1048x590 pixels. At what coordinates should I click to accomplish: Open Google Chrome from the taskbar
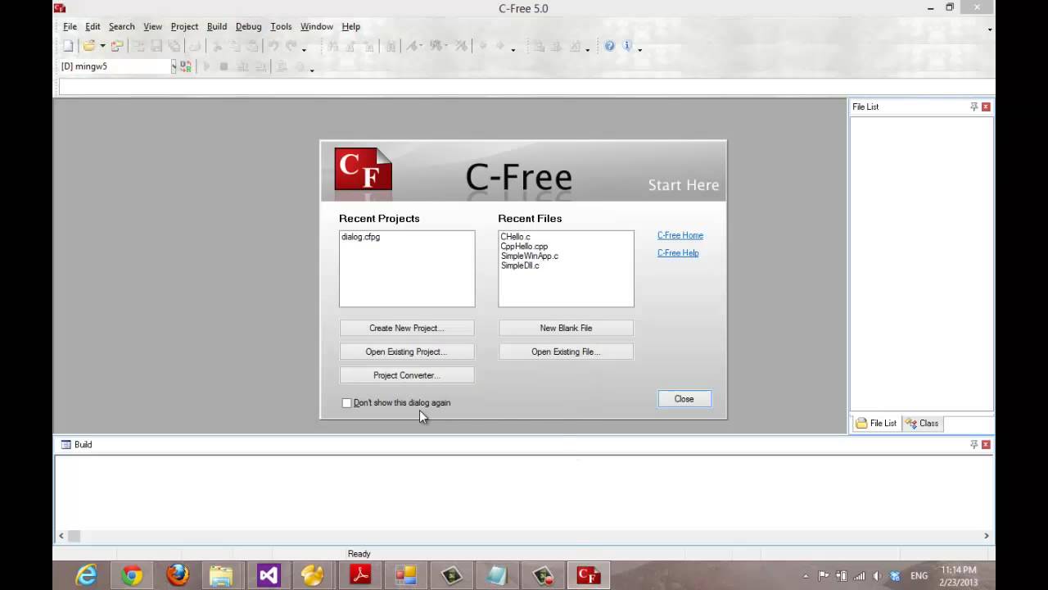pos(132,575)
